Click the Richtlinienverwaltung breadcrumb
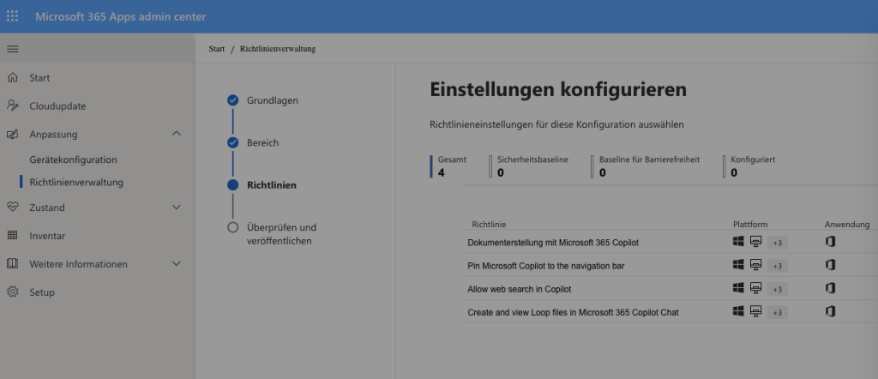The height and width of the screenshot is (379, 878). (x=278, y=49)
